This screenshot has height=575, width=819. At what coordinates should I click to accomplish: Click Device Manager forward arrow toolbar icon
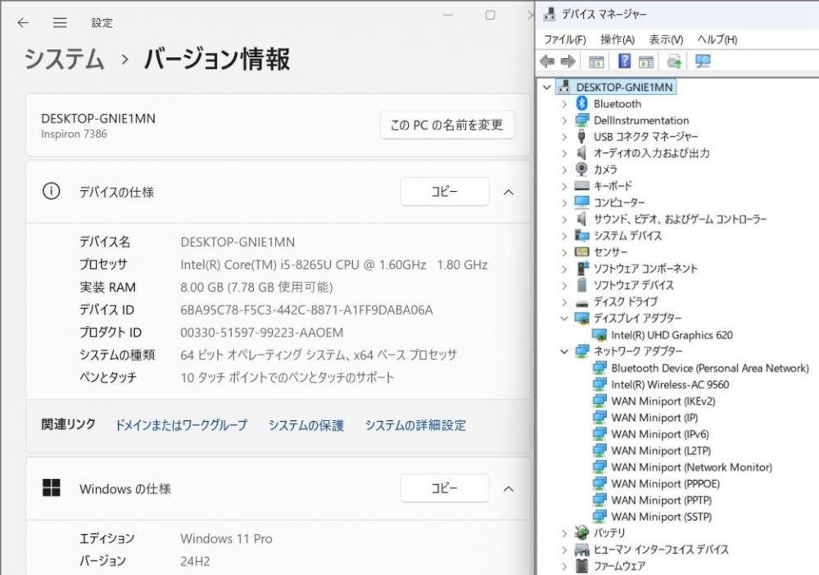(568, 61)
